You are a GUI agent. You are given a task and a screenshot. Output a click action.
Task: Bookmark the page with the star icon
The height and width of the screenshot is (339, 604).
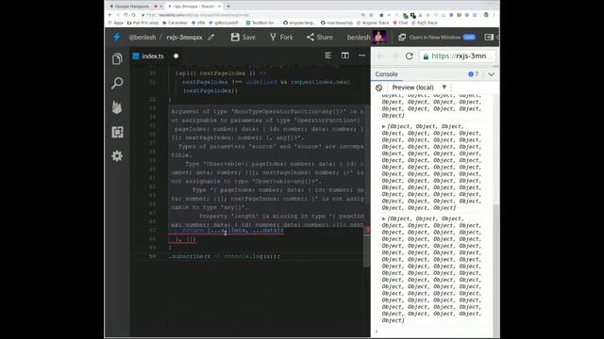[x=371, y=15]
